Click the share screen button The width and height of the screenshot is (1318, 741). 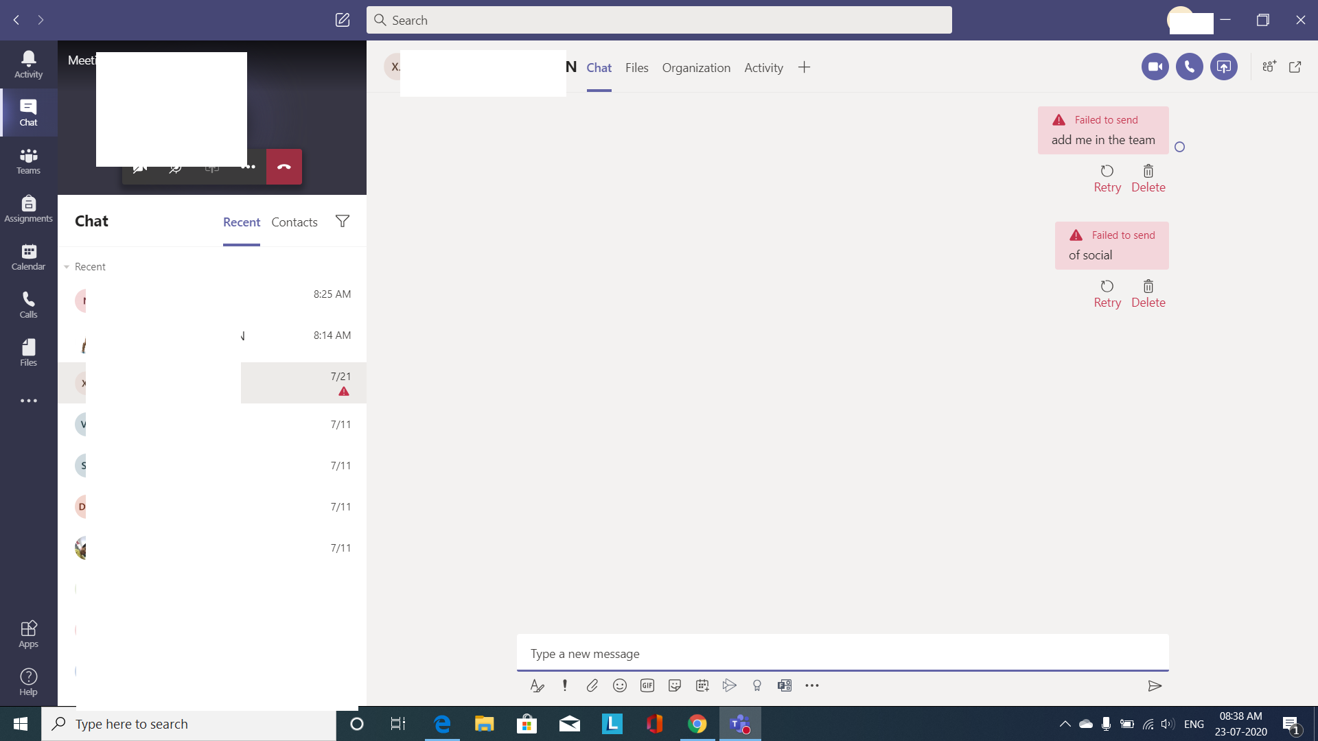1223,67
